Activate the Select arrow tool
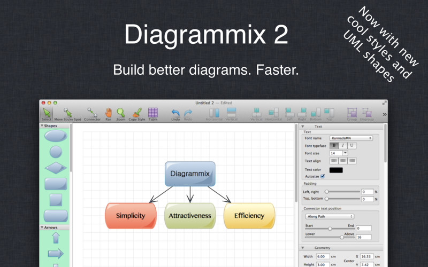 pos(47,114)
